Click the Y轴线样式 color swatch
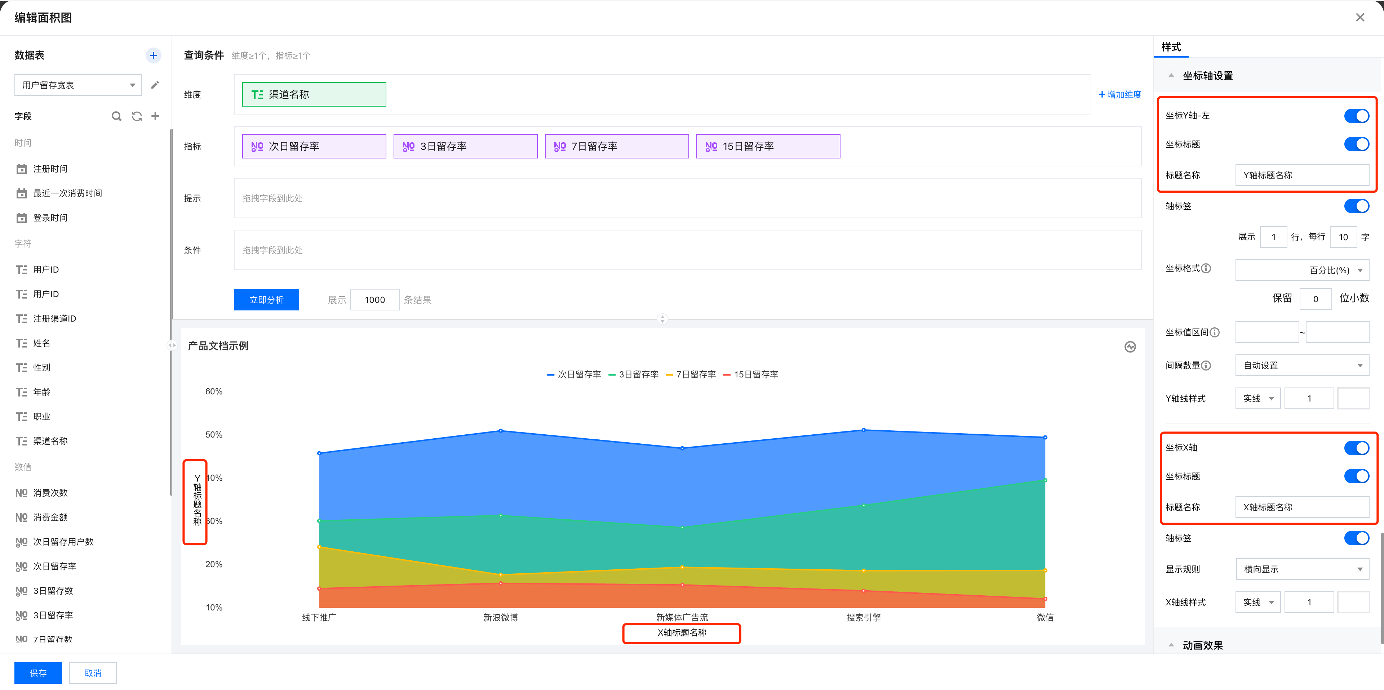 1353,398
